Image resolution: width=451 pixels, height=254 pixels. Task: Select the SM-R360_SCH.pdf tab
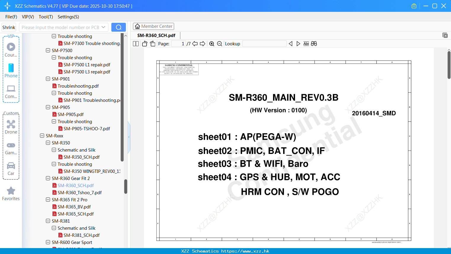pos(156,35)
